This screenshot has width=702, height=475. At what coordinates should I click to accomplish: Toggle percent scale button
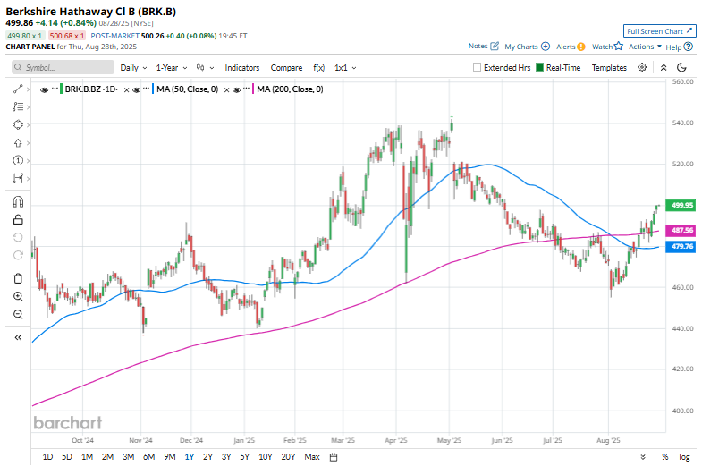click(x=665, y=457)
